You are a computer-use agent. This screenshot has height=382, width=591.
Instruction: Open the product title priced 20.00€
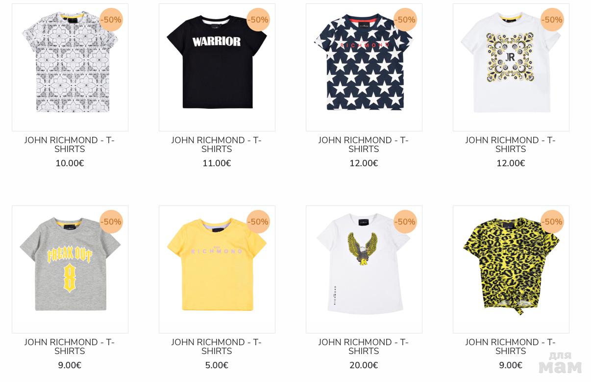point(364,347)
